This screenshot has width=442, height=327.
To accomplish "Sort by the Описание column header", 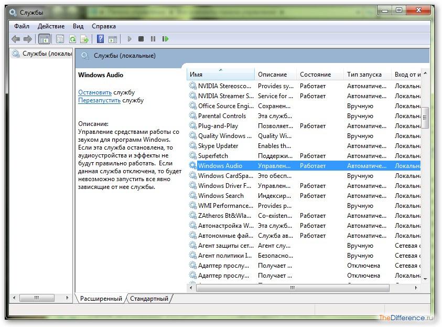I will click(276, 74).
